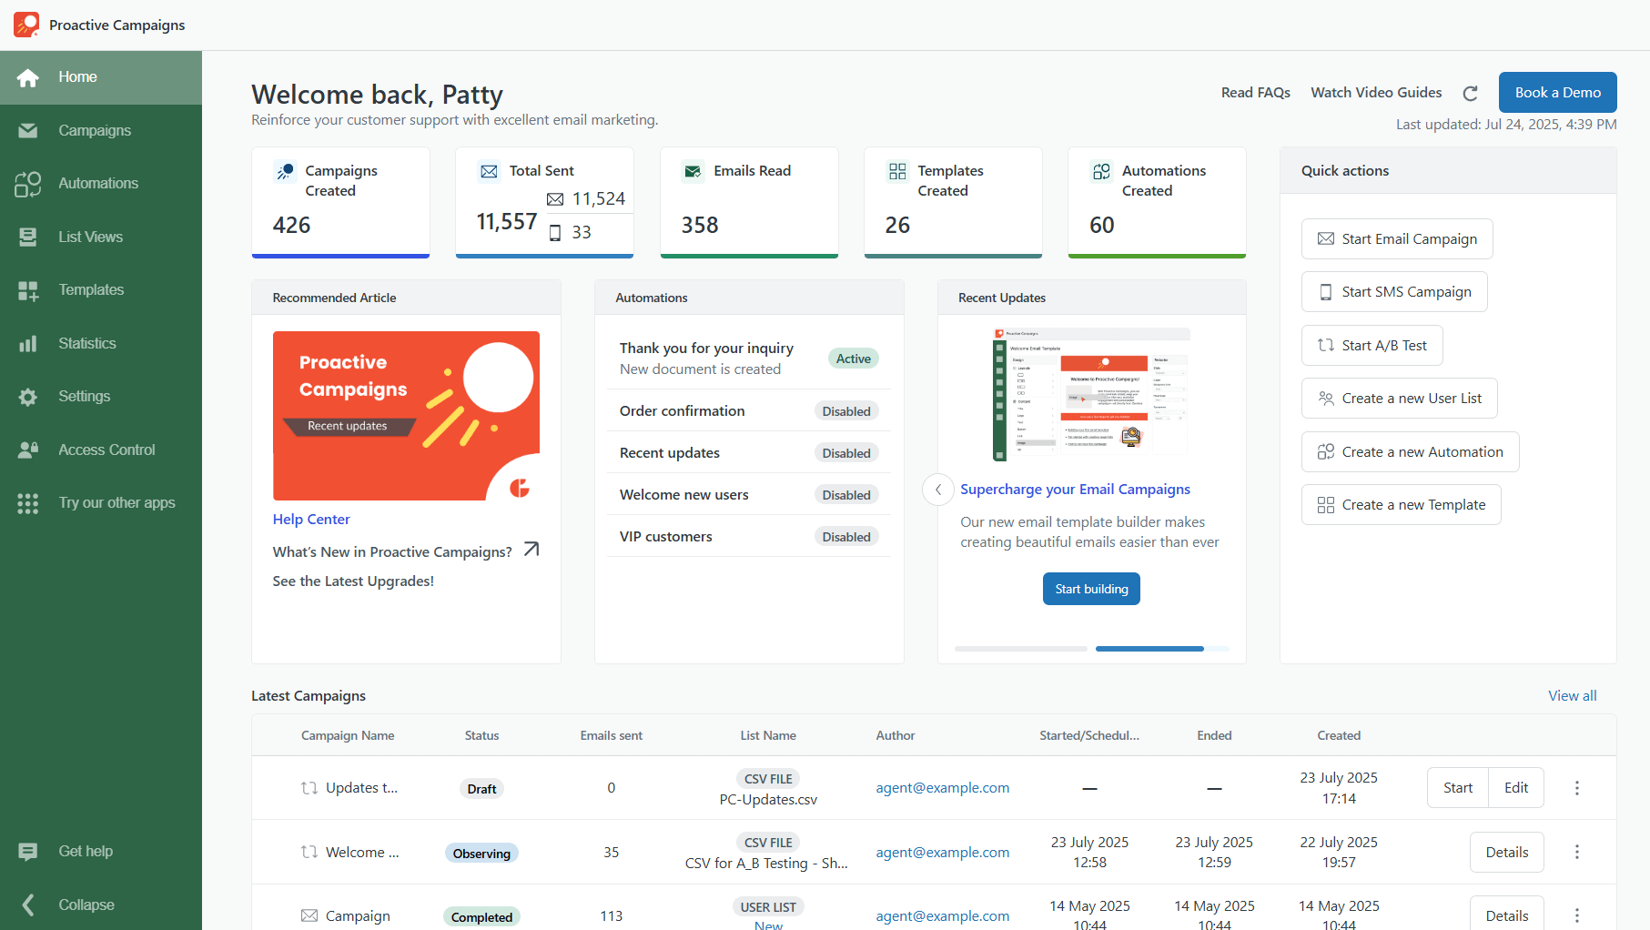Open external link arrow beside What's New
Viewport: 1650px width, 930px height.
(x=531, y=549)
